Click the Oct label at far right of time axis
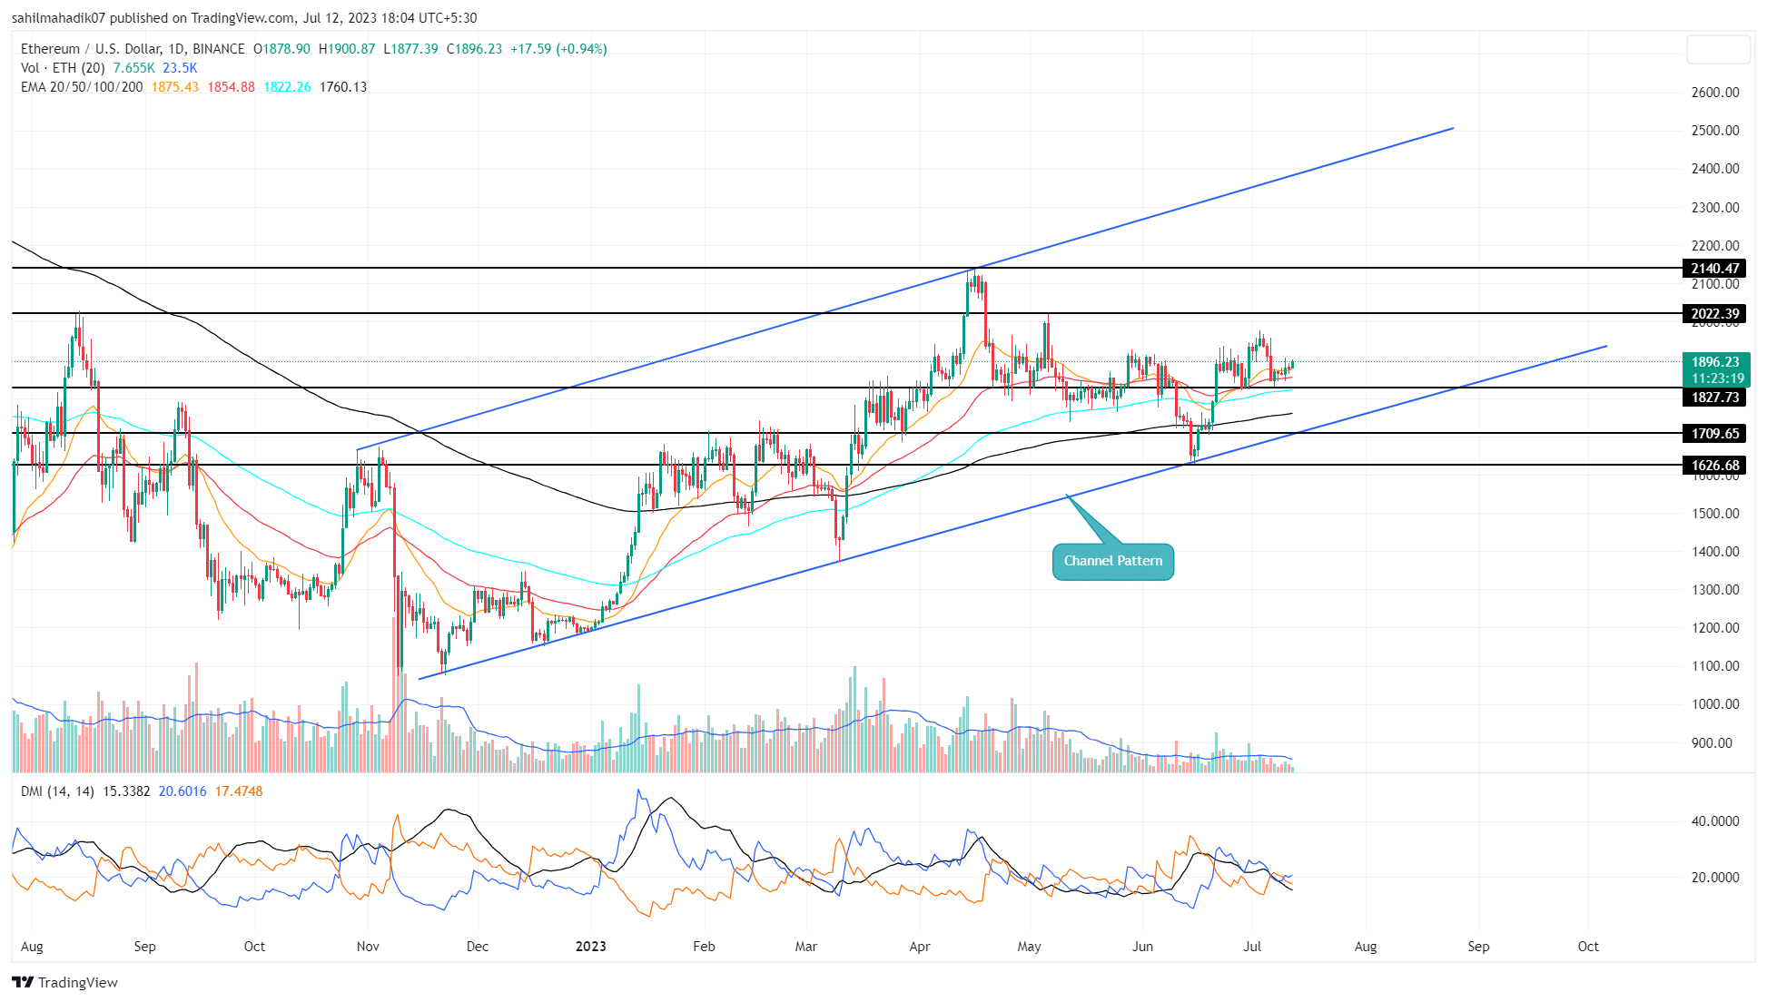Viewport: 1767px width, 1002px height. pos(1588,946)
